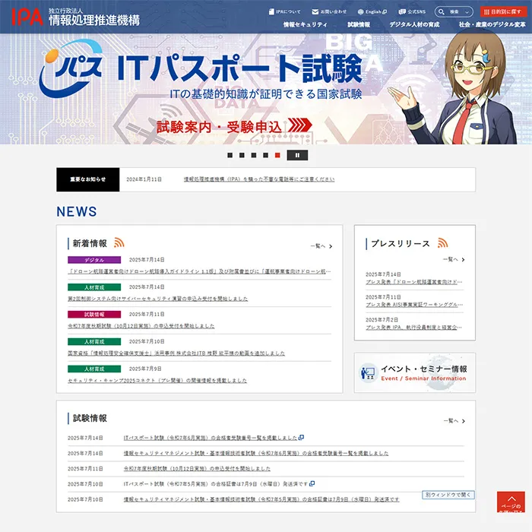Click external-link icon after 6月実施 ITパスポート link
Viewport: 532px width, 532px height.
[301, 437]
